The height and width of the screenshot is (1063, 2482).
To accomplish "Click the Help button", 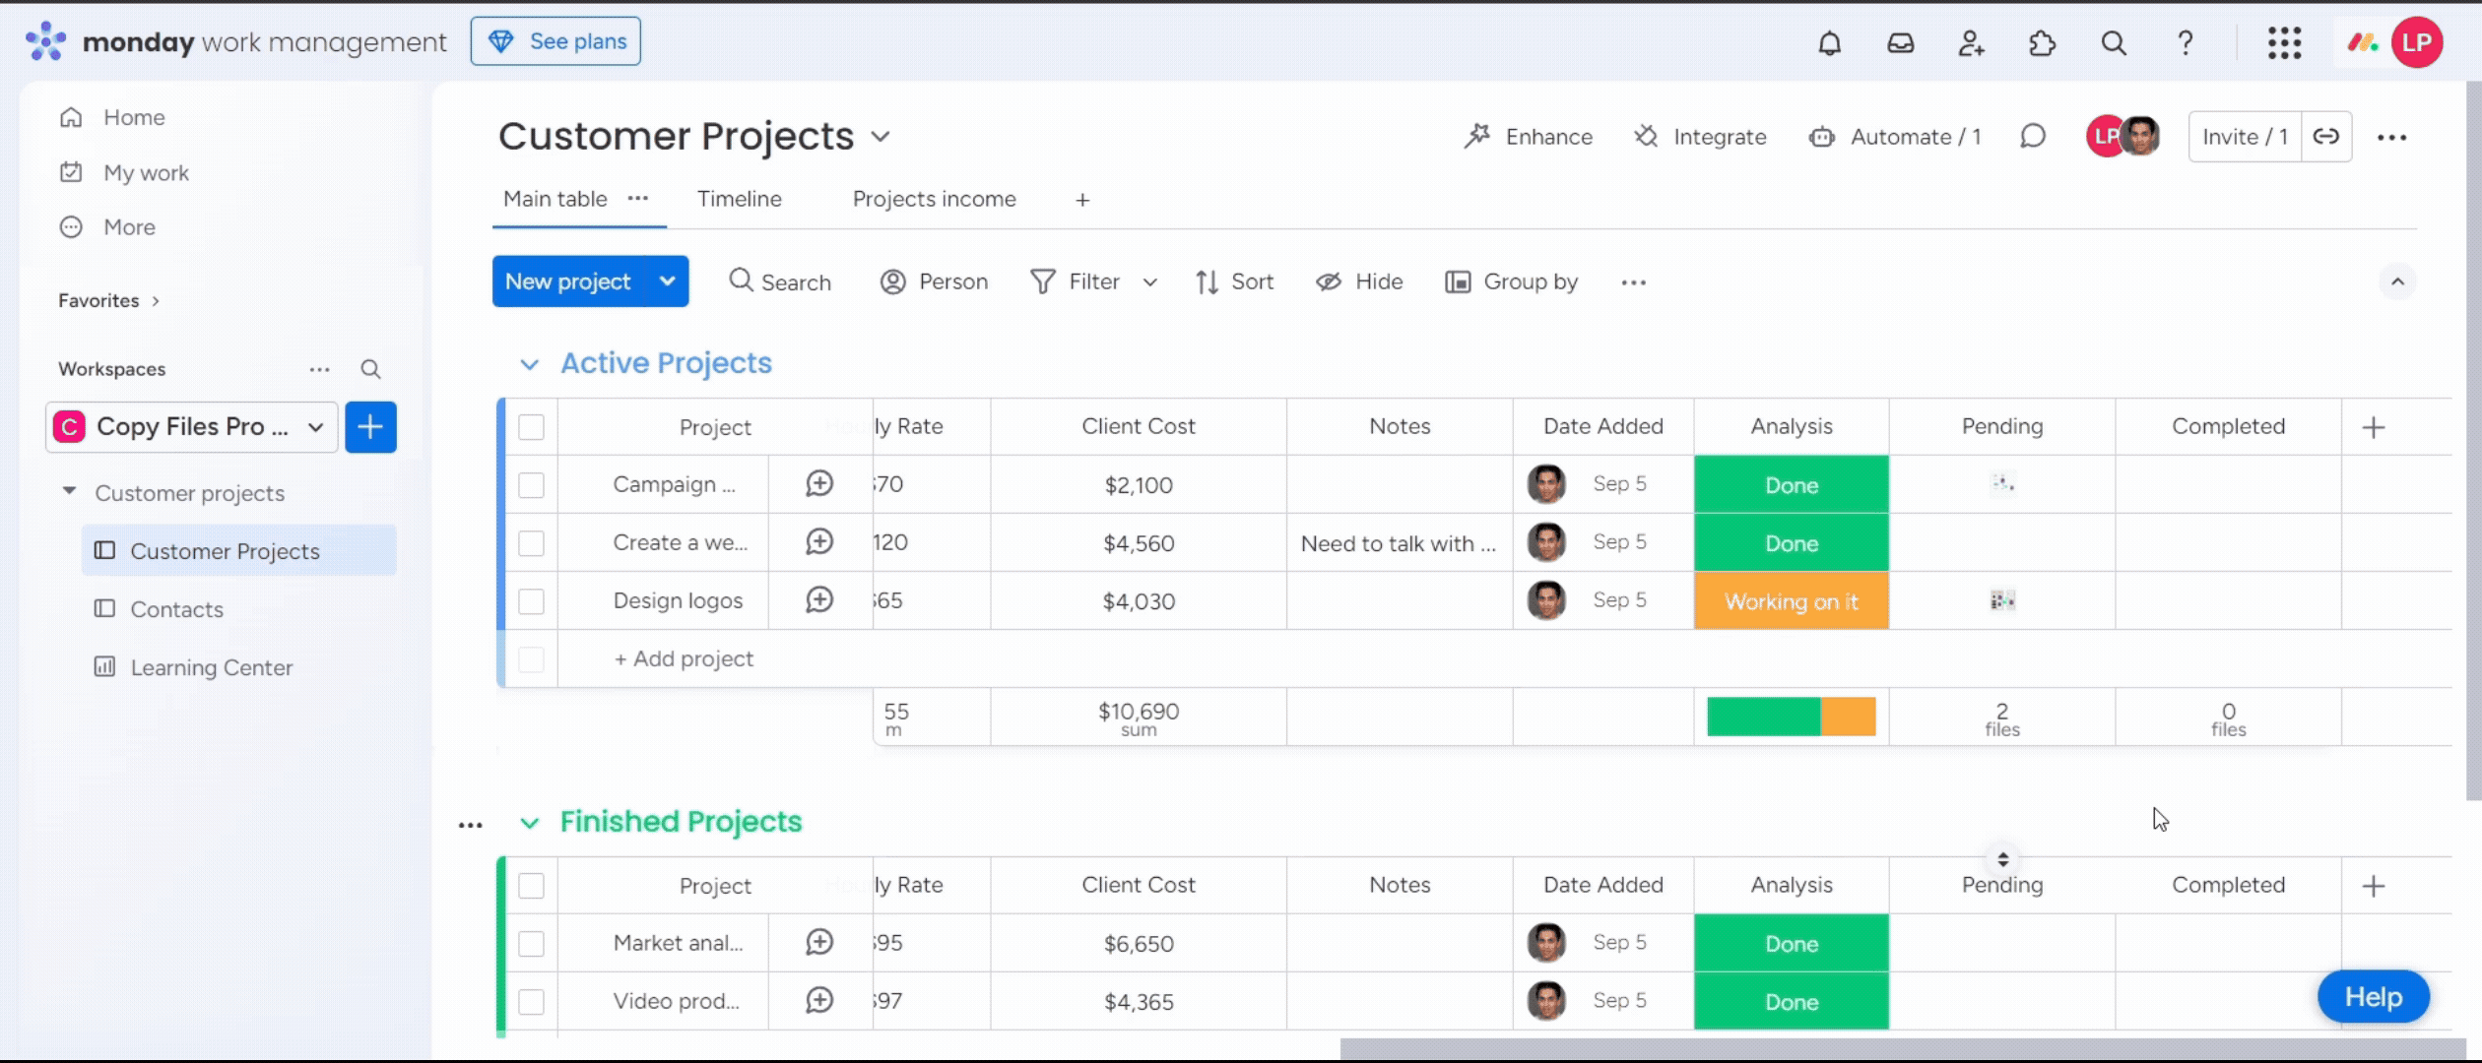I will pyautogui.click(x=2373, y=997).
